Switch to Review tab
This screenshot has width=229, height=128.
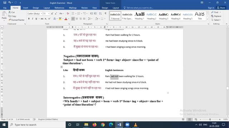pyautogui.click(x=84, y=8)
